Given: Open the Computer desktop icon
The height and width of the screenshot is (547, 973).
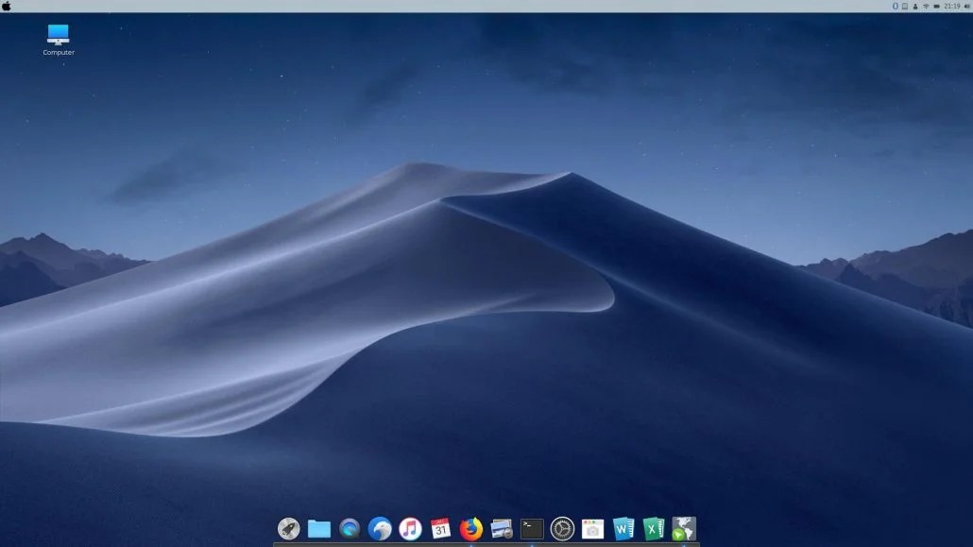Looking at the screenshot, I should click(59, 40).
